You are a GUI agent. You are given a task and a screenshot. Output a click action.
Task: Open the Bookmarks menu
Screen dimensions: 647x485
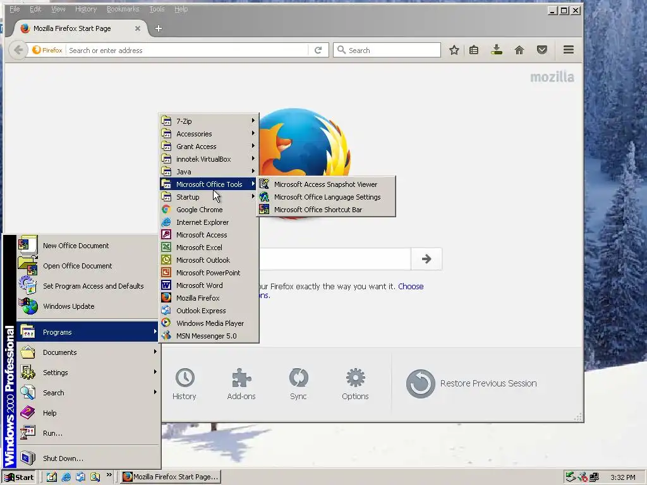pyautogui.click(x=123, y=9)
